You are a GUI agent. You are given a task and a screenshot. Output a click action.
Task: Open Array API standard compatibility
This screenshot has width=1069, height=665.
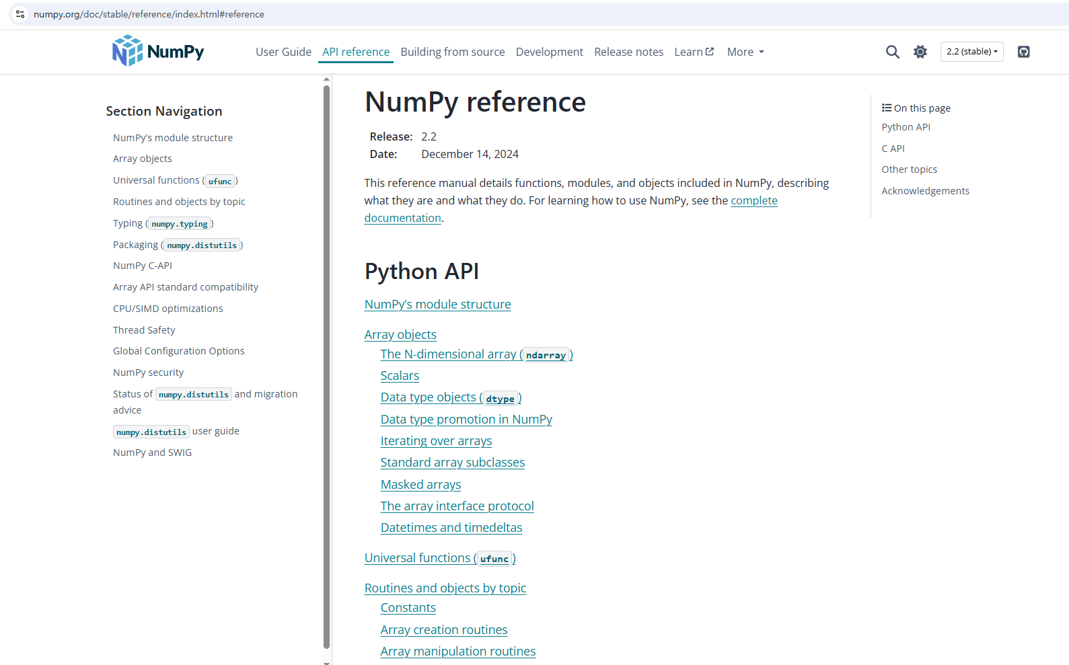click(186, 287)
